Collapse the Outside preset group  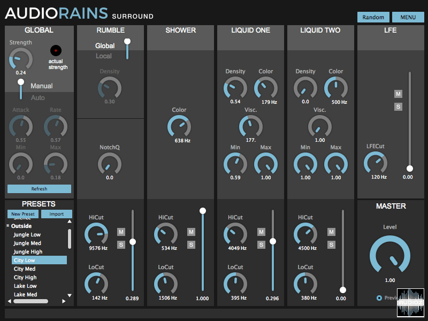click(8, 226)
